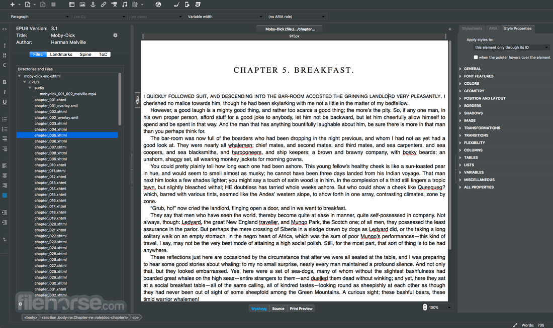Click the expand arrows icon beside Words count
553x328 pixels.
tap(515, 325)
